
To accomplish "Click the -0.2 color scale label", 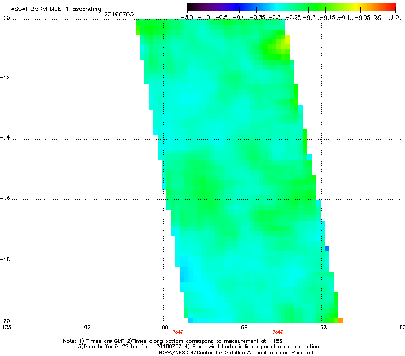I will click(309, 18).
